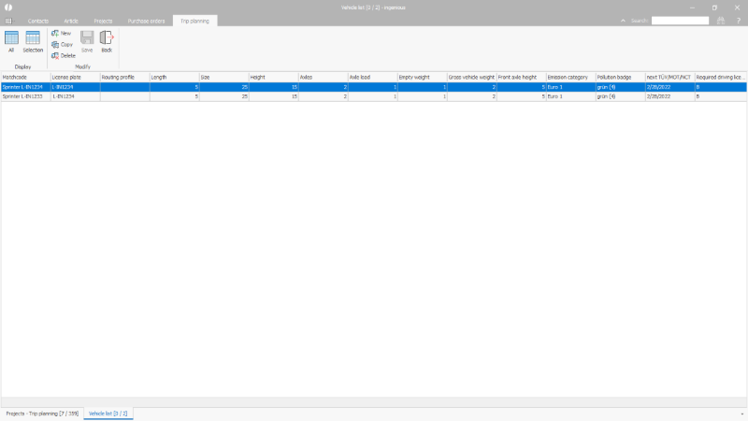The image size is (748, 421).
Task: Open the help question mark icon
Action: click(738, 20)
